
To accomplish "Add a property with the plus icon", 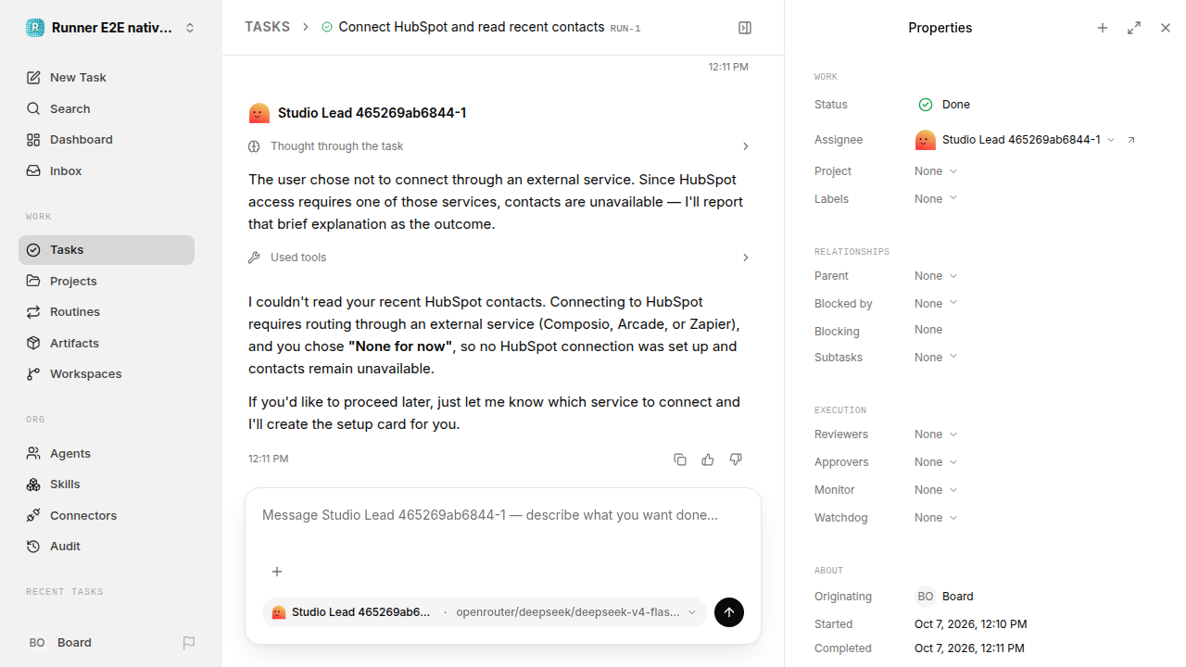I will [x=1103, y=28].
